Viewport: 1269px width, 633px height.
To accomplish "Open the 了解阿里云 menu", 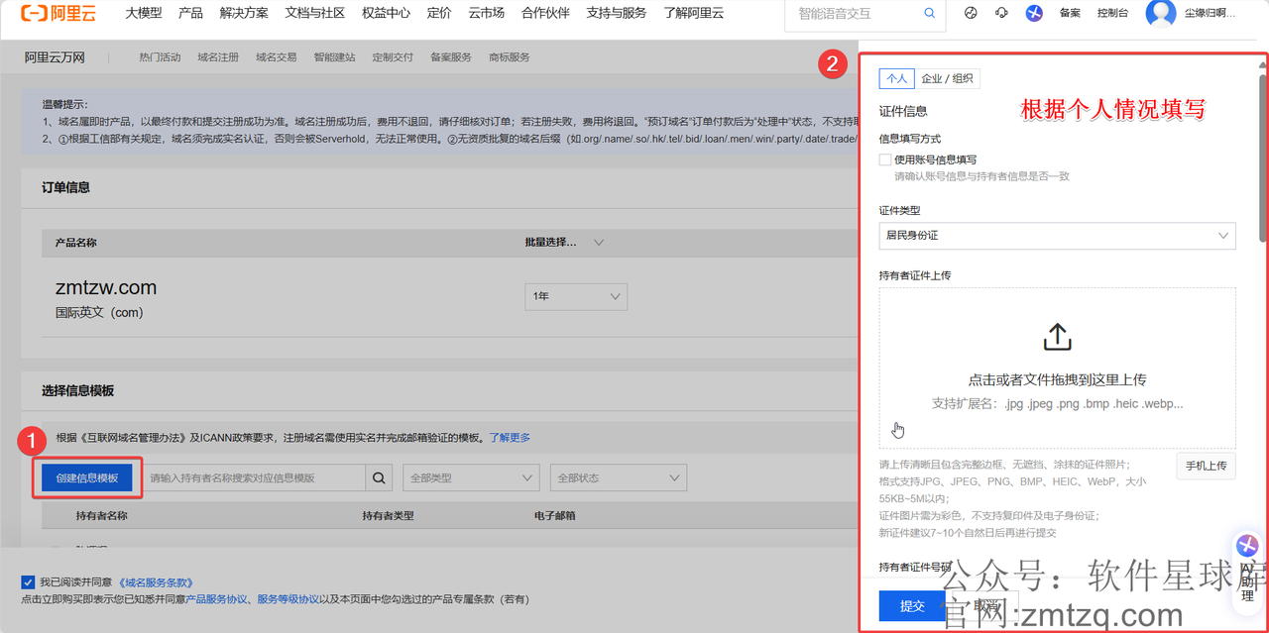I will tap(694, 13).
